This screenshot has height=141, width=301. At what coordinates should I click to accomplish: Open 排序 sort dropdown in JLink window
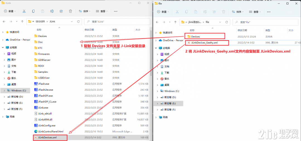(x=85, y=11)
